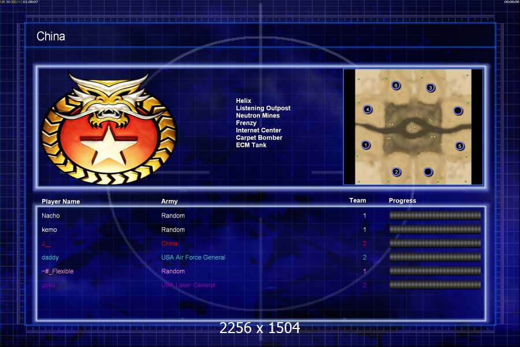Click the China dragon faction emblem
520x347 pixels.
pyautogui.click(x=109, y=128)
